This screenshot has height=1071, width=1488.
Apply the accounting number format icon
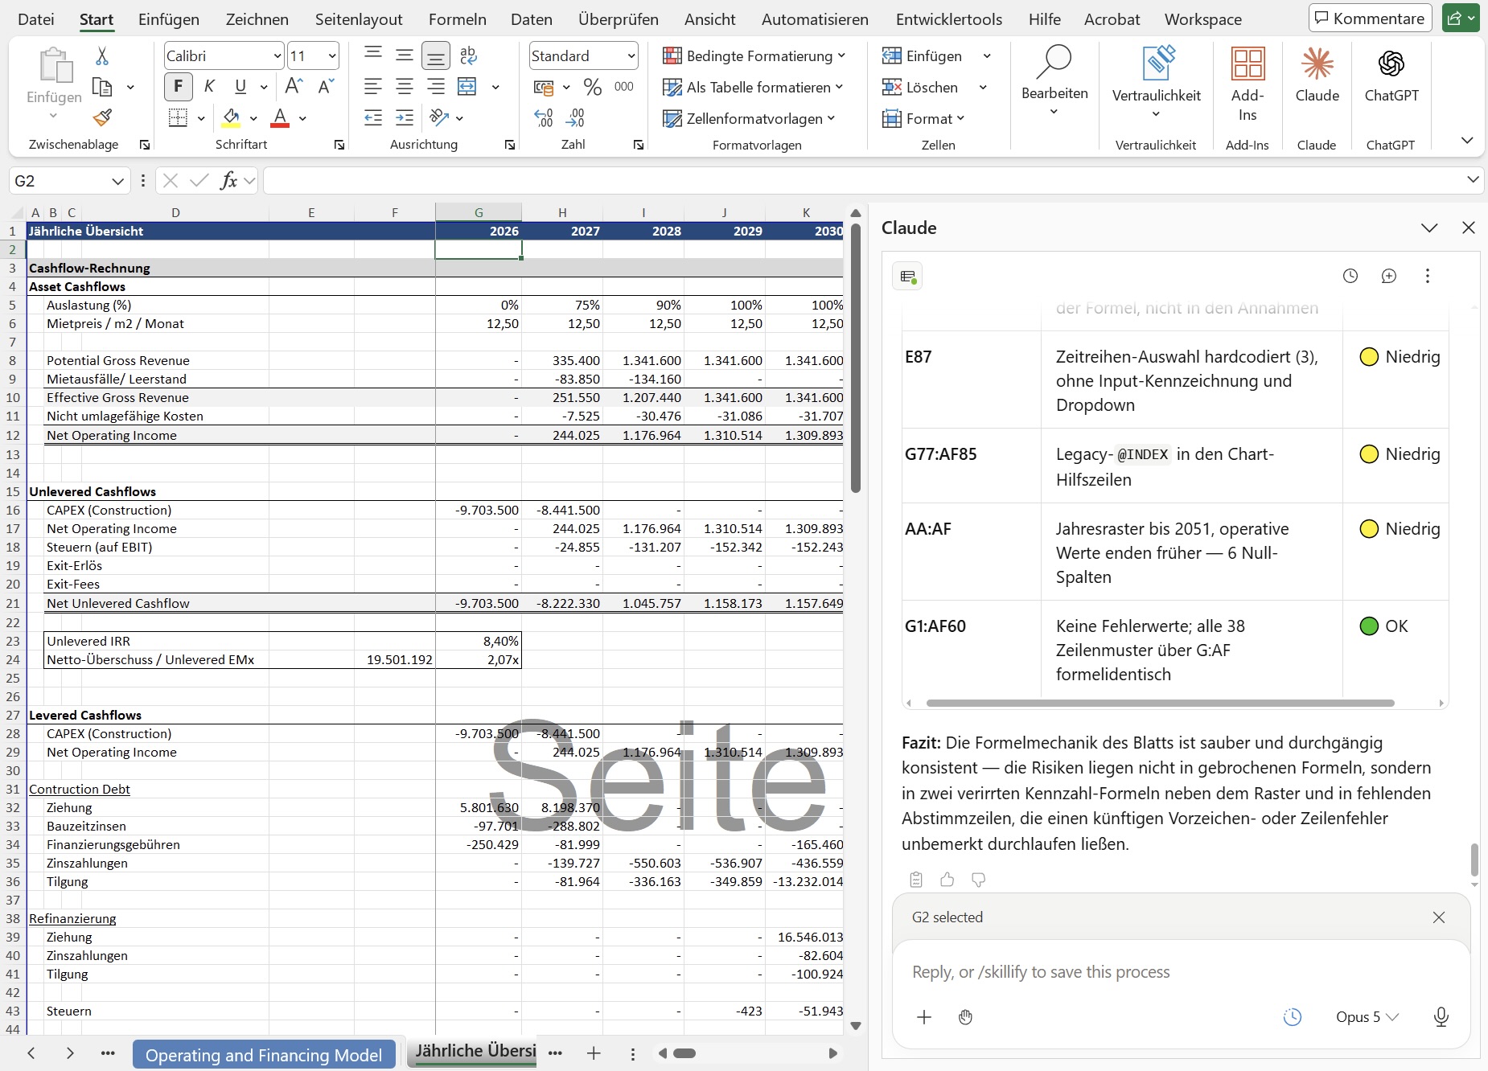(x=545, y=87)
